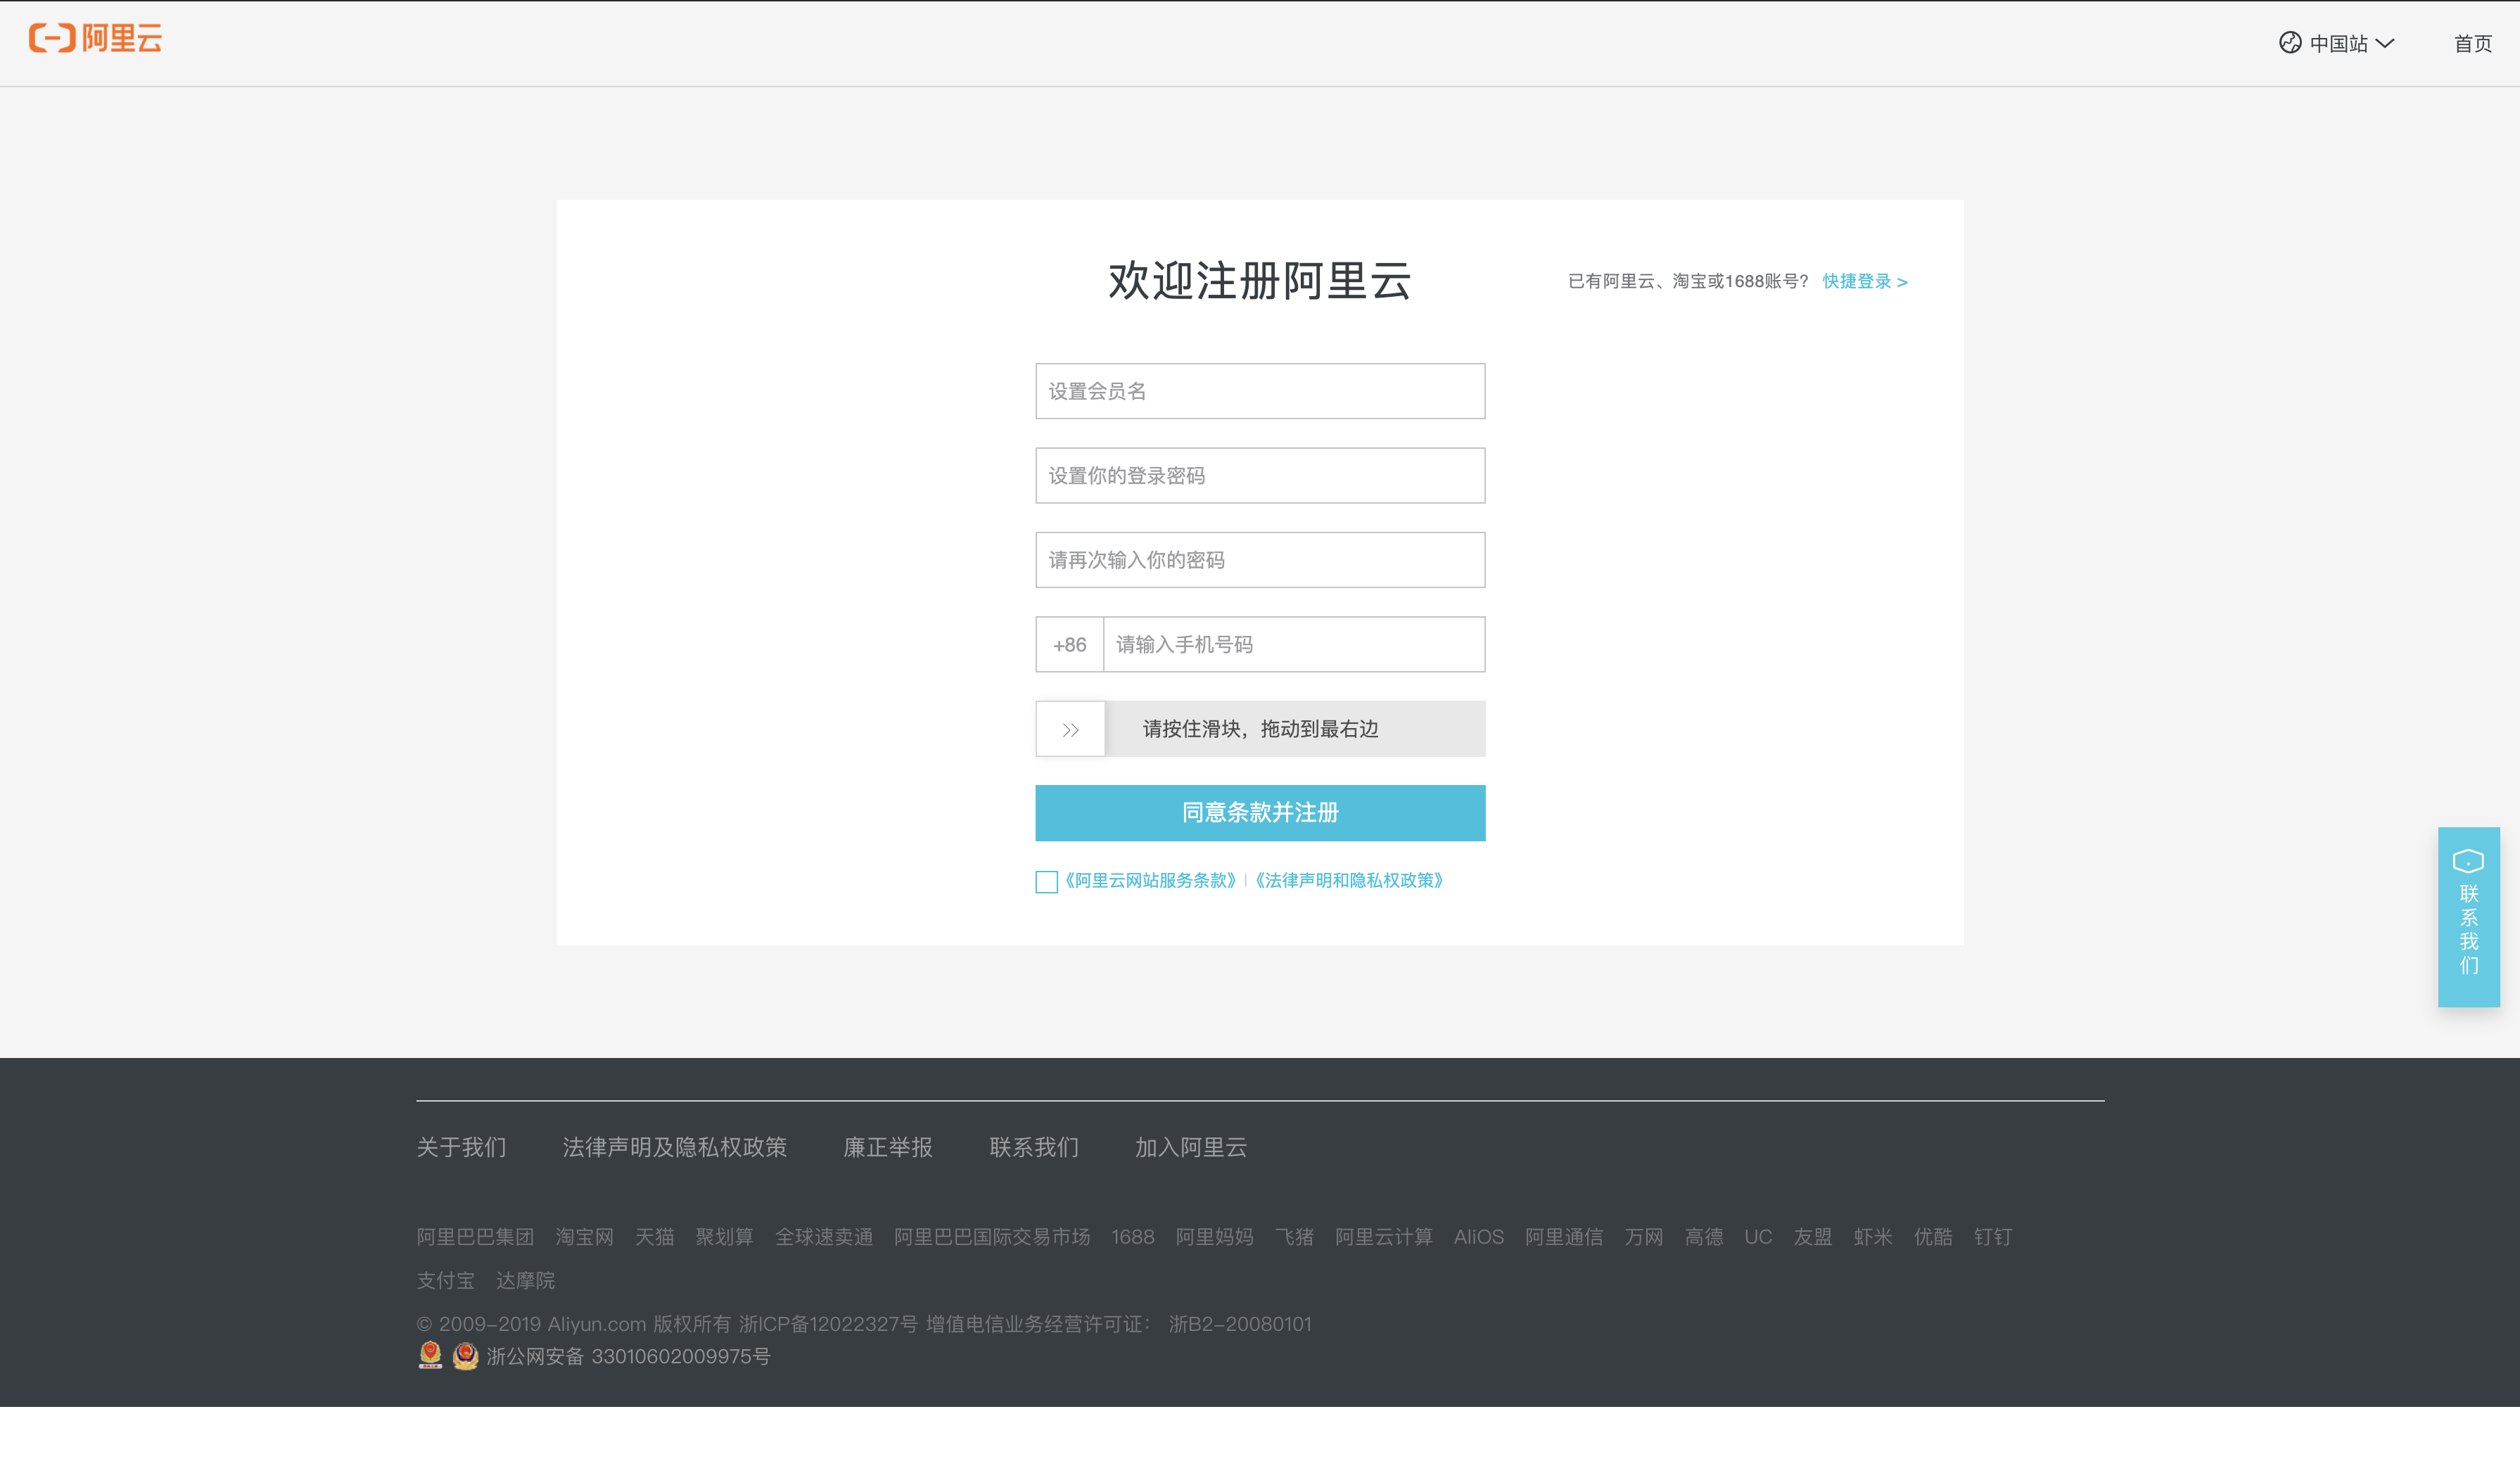This screenshot has height=1466, width=2520.
Task: Click the second police badge icon in footer
Action: point(465,1355)
